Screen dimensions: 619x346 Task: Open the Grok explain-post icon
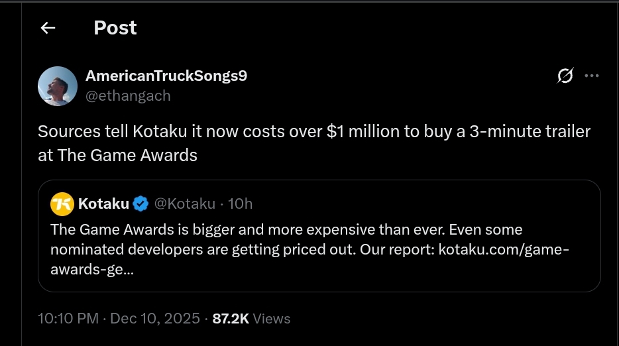[x=565, y=76]
